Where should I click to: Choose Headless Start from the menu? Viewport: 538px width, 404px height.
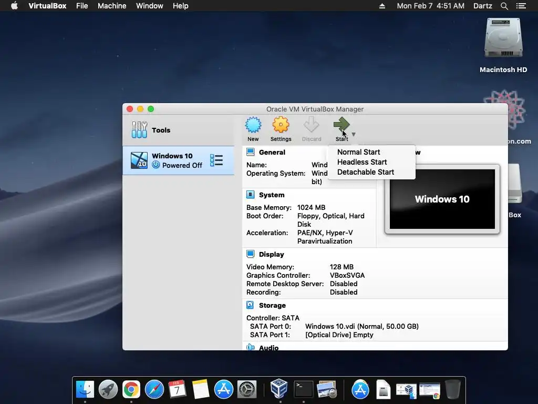362,162
